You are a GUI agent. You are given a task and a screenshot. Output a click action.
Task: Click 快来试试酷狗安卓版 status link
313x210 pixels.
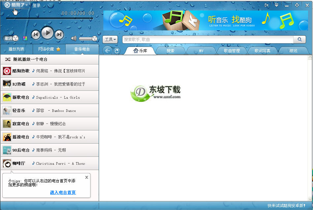tap(286, 206)
